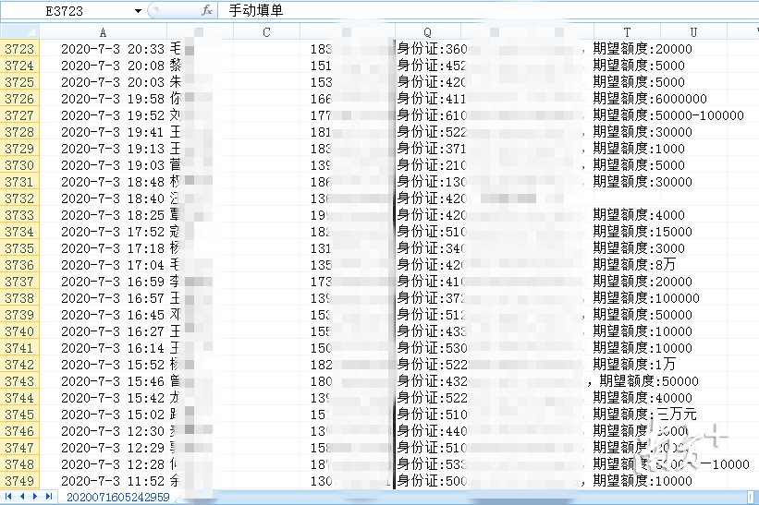Select column T header
This screenshot has width=759, height=505.
coord(627,32)
